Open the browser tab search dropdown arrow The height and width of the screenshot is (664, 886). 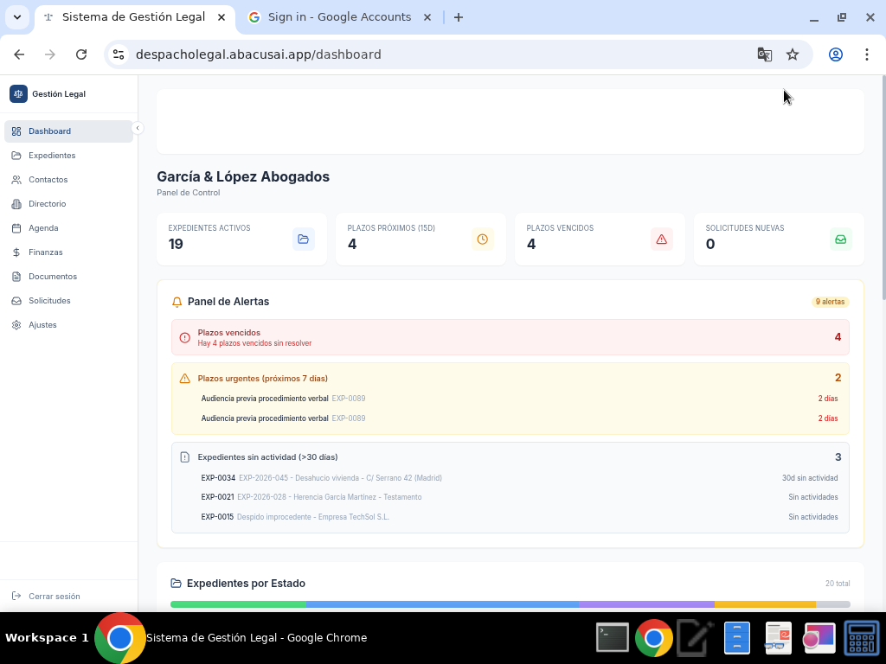coord(16,17)
